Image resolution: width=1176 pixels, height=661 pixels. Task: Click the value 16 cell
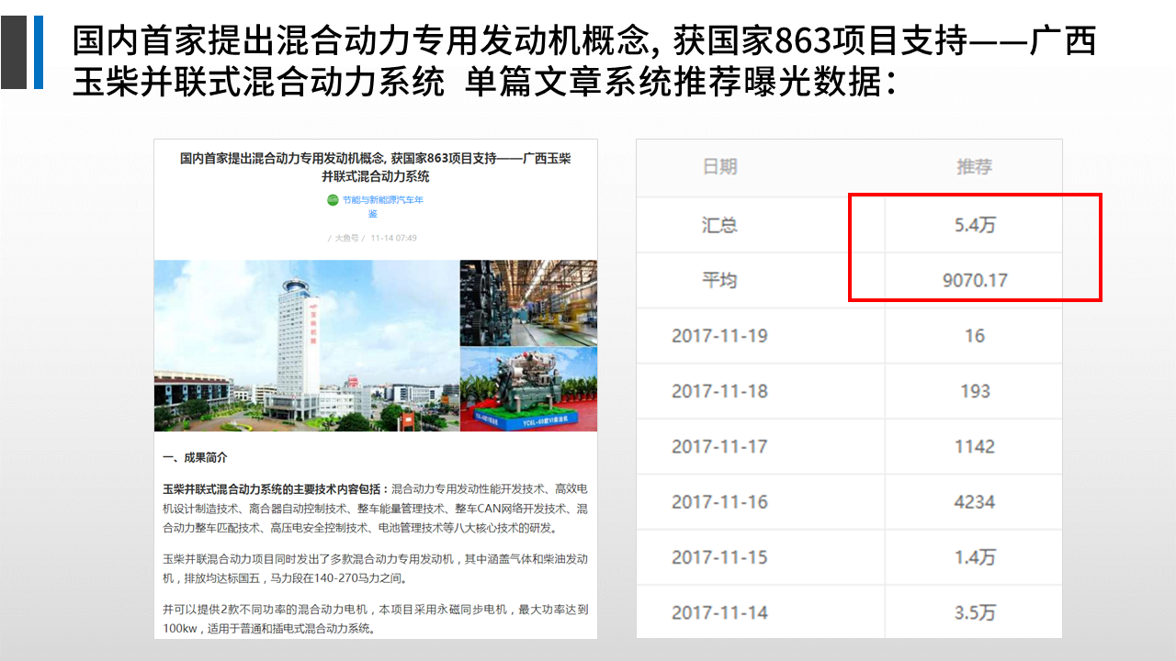pos(974,336)
